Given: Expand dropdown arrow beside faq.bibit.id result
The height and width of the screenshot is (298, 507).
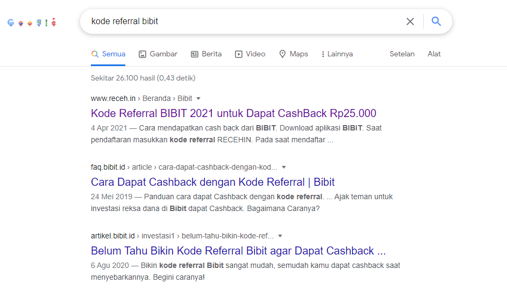Looking at the screenshot, I should [x=284, y=167].
